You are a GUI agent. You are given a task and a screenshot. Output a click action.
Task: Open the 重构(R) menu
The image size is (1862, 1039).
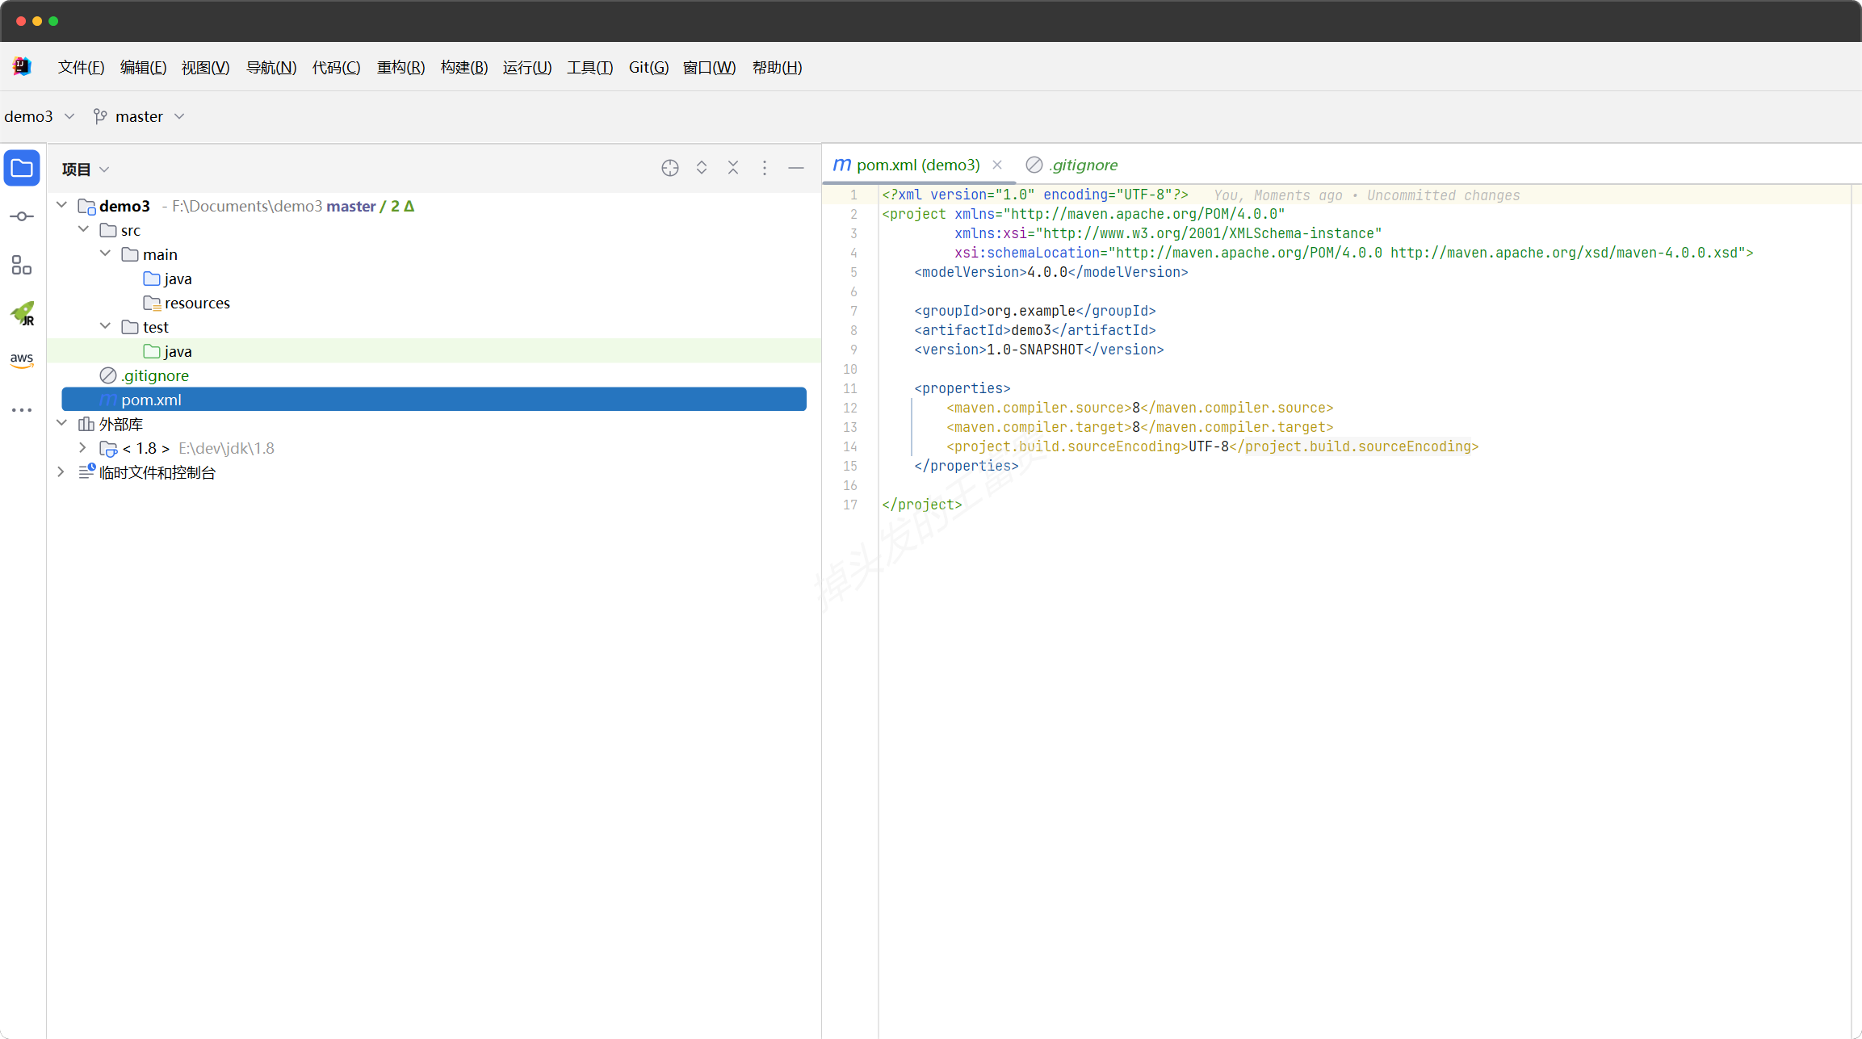[400, 67]
